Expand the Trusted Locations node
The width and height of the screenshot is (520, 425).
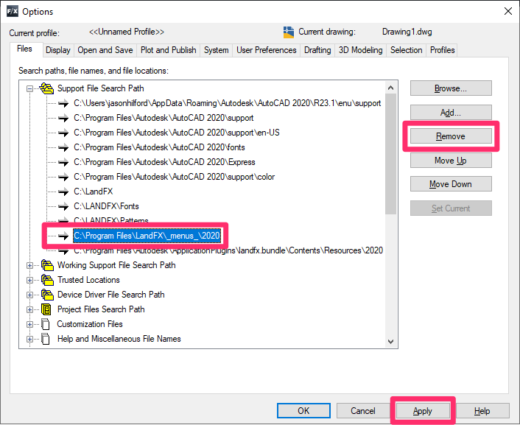(30, 280)
